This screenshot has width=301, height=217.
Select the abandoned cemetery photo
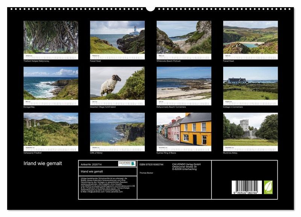pos(51,129)
